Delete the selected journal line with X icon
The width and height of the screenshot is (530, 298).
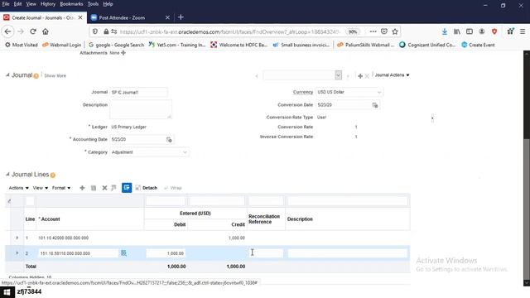[x=104, y=188]
